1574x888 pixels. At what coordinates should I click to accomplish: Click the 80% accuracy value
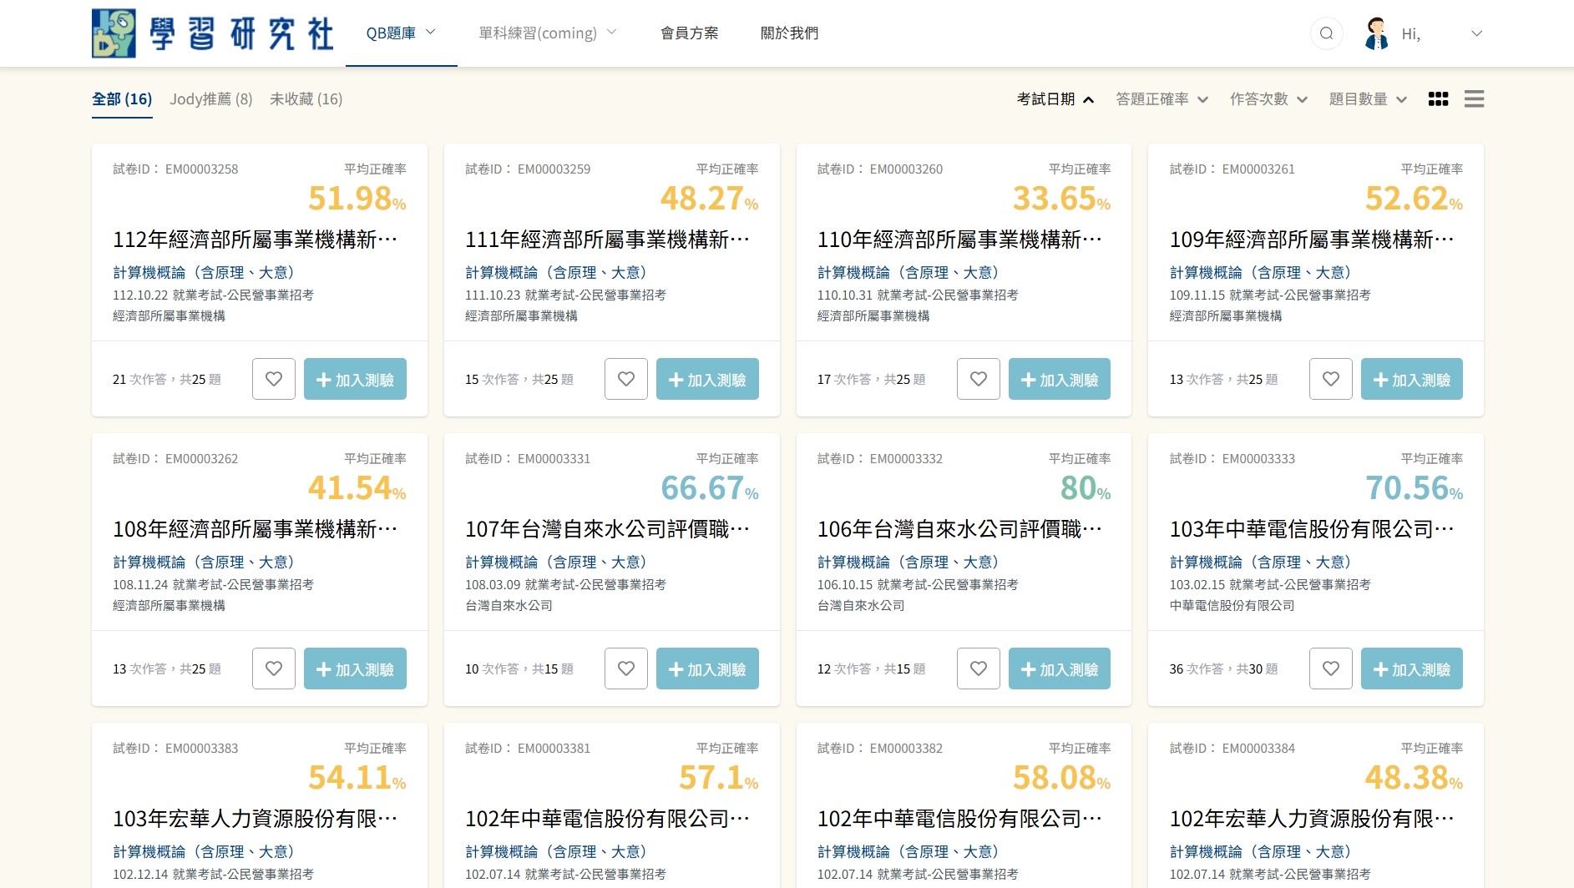click(1086, 488)
